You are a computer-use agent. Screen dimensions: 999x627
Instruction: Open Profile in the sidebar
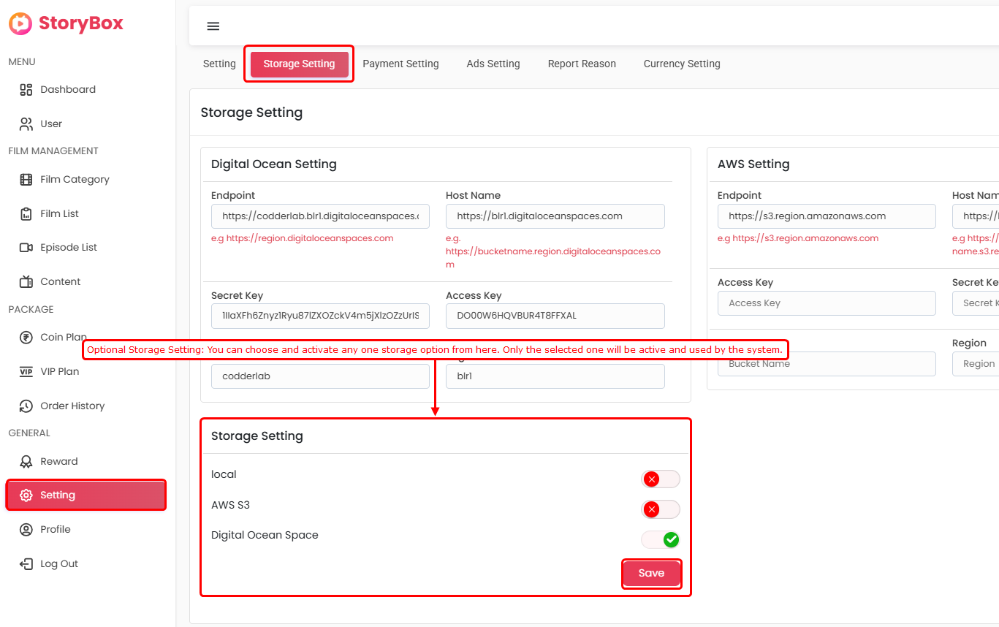point(56,530)
